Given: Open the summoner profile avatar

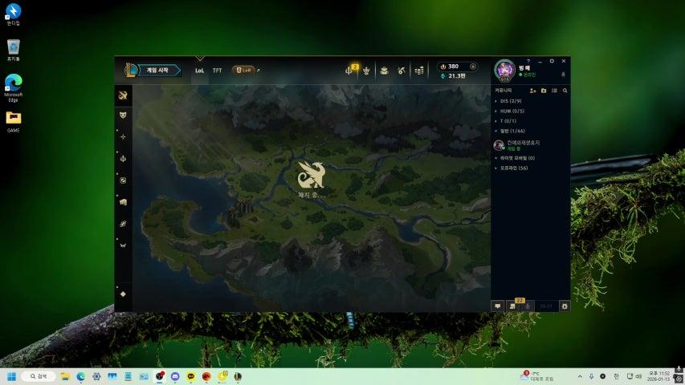Looking at the screenshot, I should [x=504, y=70].
